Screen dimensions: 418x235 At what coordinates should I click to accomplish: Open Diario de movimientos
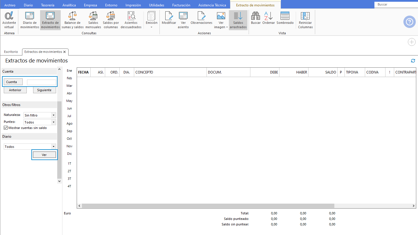(x=30, y=20)
